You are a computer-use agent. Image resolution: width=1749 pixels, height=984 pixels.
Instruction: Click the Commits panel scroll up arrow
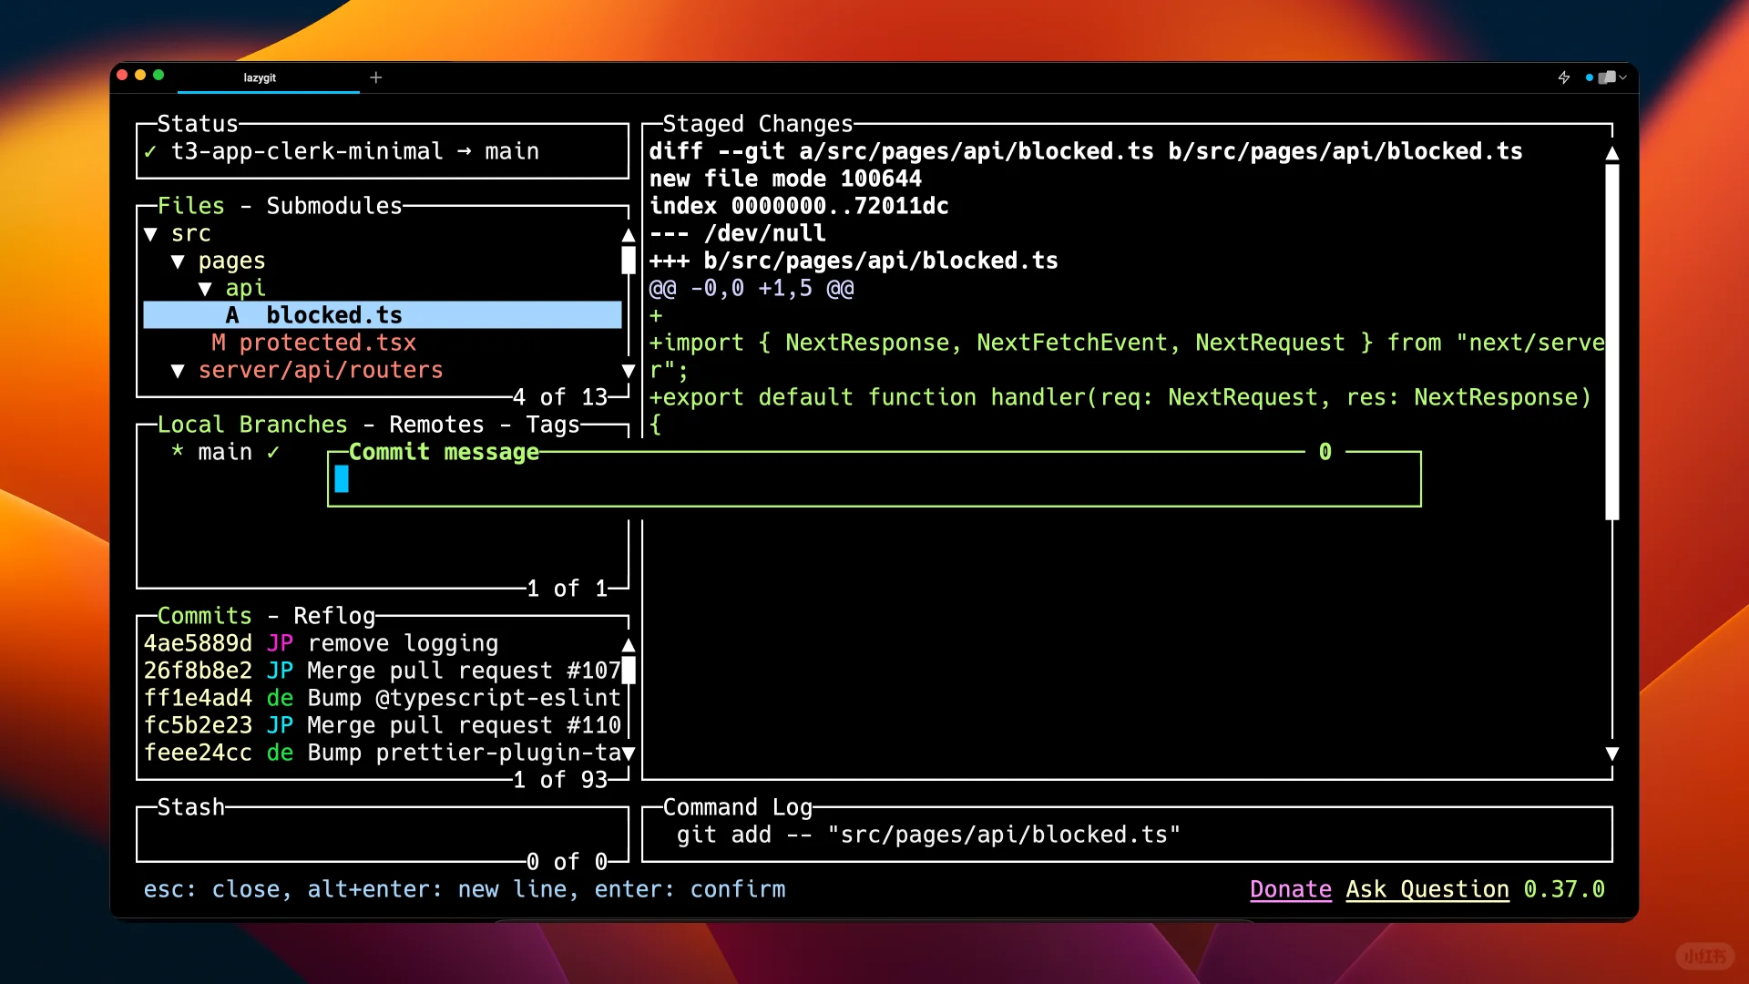click(x=628, y=645)
